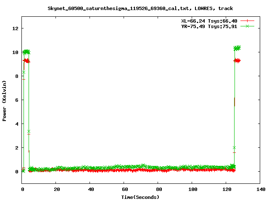Click the x-axis tick label 120
The width and height of the screenshot is (269, 201).
[x=227, y=189]
